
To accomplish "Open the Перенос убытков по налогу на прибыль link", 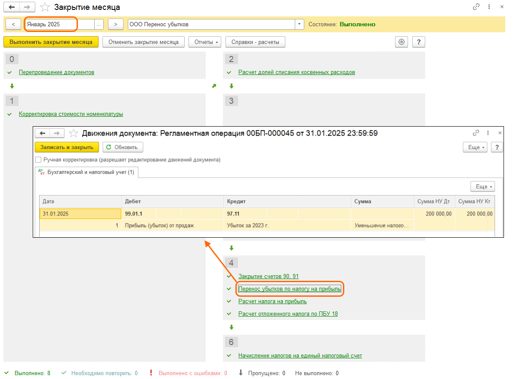I will pos(290,289).
